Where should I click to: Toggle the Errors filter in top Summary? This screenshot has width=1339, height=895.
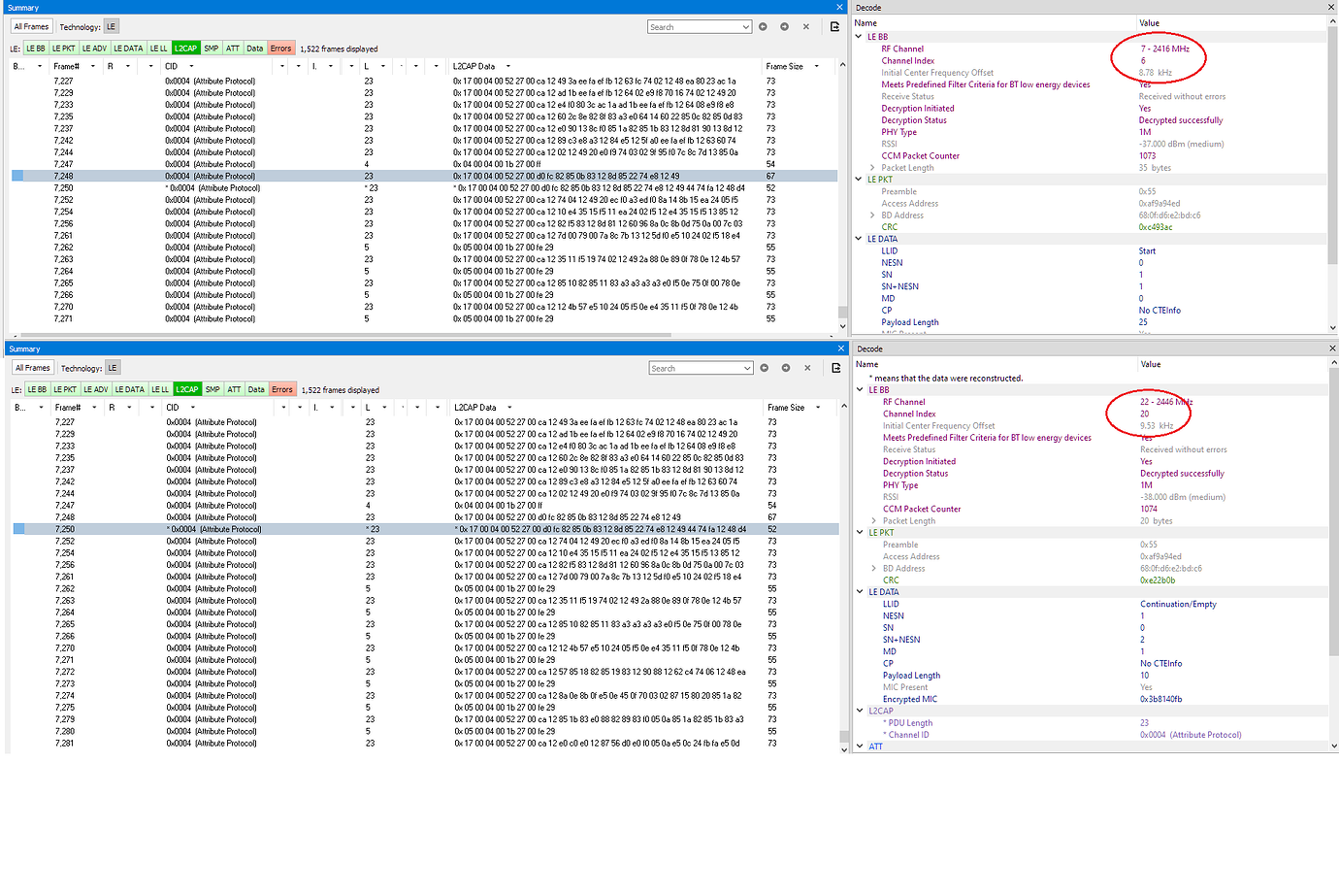281,48
